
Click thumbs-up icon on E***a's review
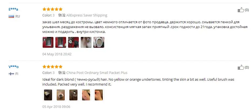click(x=241, y=10)
